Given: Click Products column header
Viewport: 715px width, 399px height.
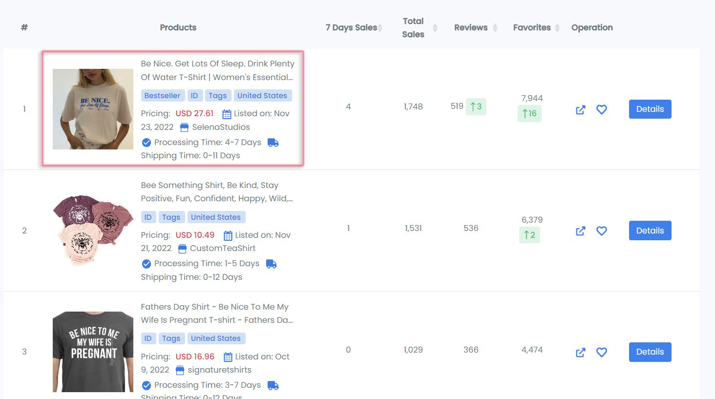Looking at the screenshot, I should pyautogui.click(x=178, y=28).
